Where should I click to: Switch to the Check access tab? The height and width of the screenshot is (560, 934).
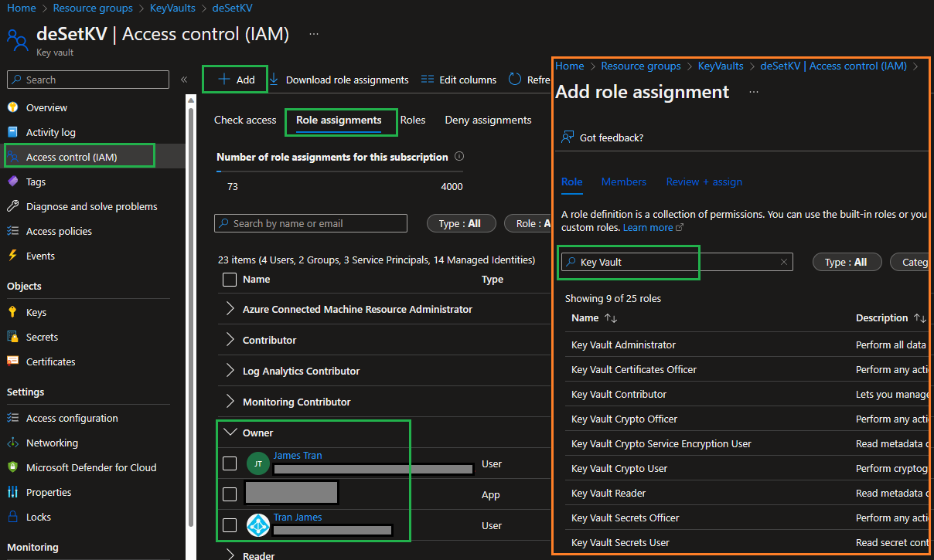[245, 120]
